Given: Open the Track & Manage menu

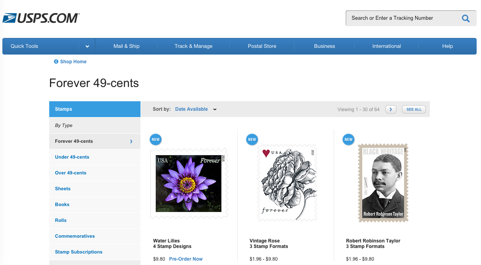Looking at the screenshot, I should coord(194,46).
